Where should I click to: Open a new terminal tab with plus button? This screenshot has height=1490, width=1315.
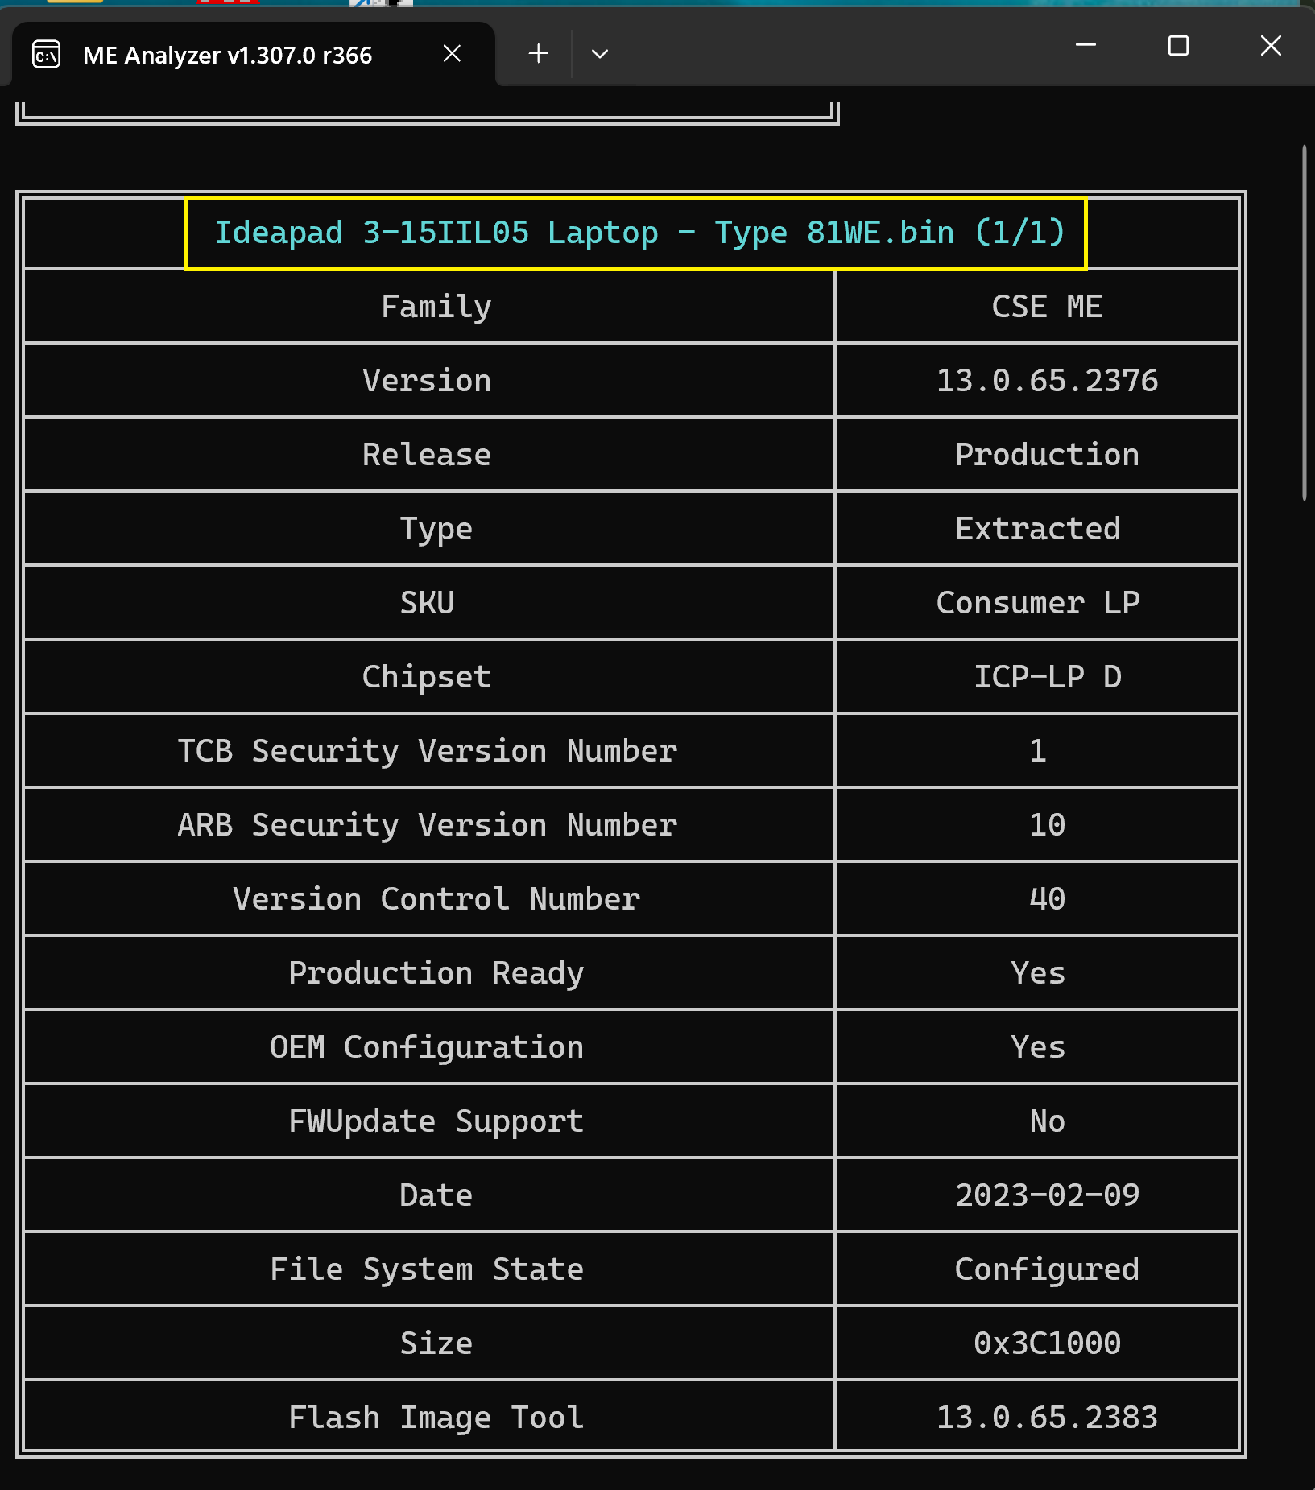[x=538, y=54]
